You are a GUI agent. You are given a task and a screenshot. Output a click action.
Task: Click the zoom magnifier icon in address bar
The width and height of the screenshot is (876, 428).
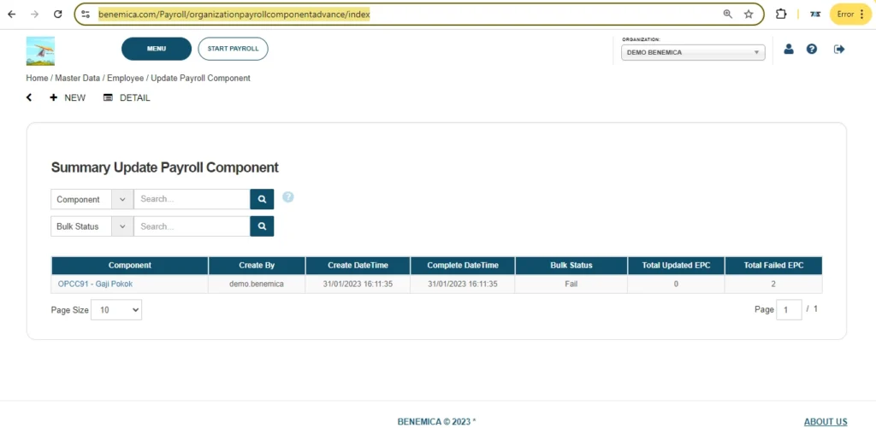click(727, 15)
